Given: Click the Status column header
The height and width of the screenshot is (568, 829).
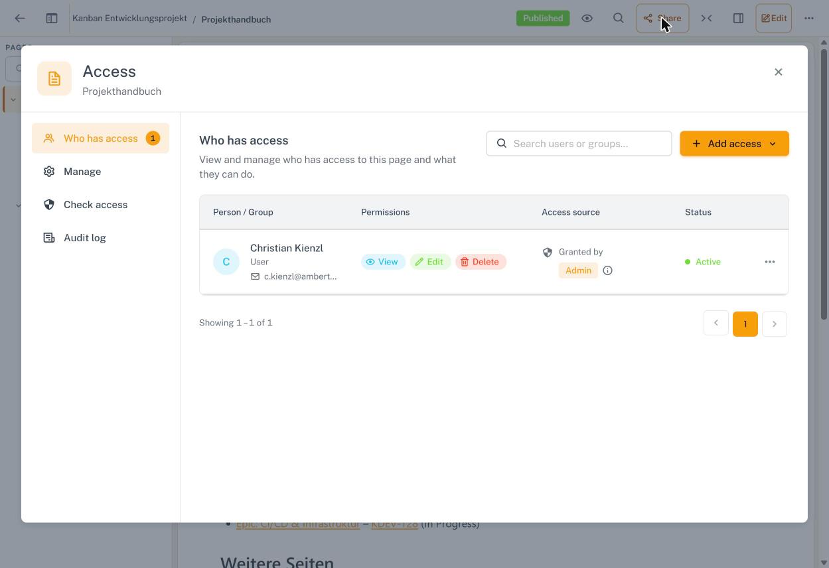Looking at the screenshot, I should (698, 212).
